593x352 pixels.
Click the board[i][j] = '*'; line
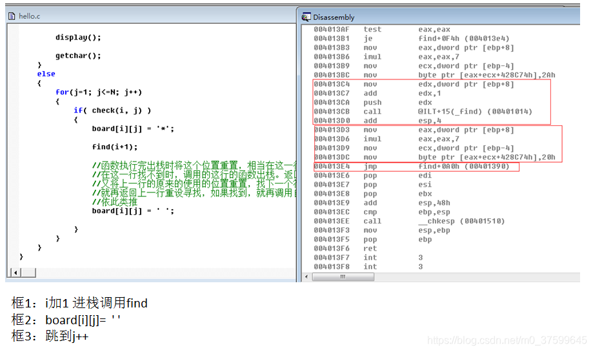(133, 129)
